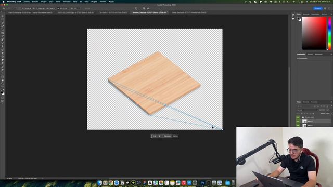Hide the selected layer via eye icon
The width and height of the screenshot is (333, 187).
pyautogui.click(x=298, y=121)
